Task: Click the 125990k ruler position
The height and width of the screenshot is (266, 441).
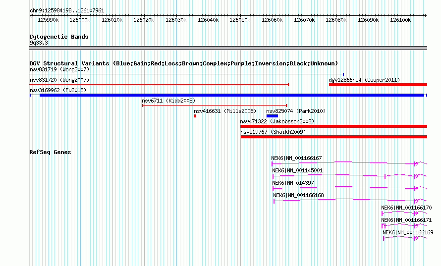Action: [x=48, y=20]
